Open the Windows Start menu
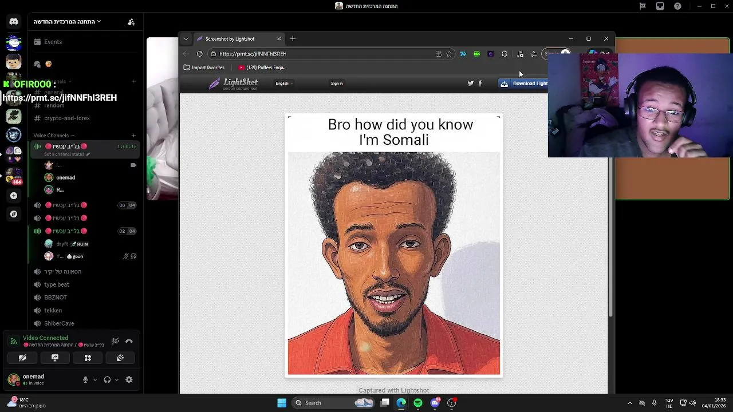This screenshot has height=412, width=733. [282, 403]
